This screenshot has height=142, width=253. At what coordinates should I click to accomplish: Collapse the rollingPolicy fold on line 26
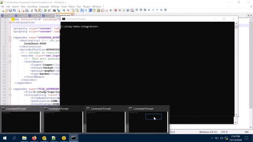[x=10, y=95]
